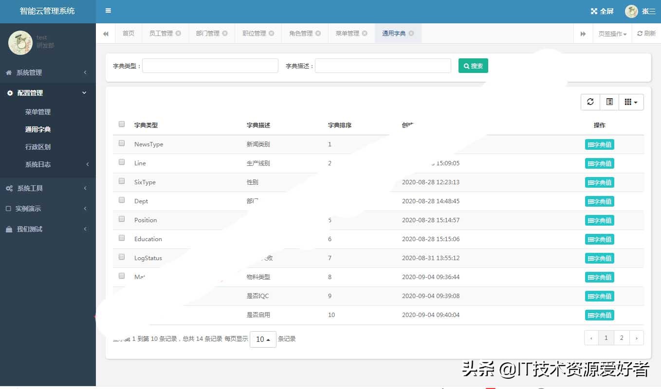Open 行政区划 in the sidebar
The height and width of the screenshot is (389, 661).
[38, 147]
